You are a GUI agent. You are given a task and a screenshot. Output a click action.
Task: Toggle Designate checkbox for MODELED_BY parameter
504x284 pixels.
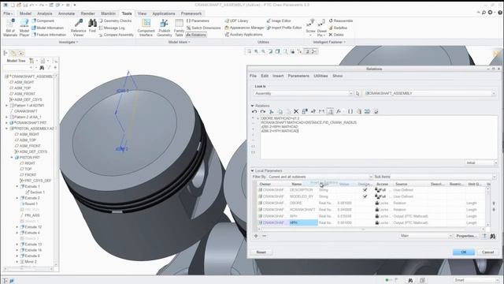(365, 196)
